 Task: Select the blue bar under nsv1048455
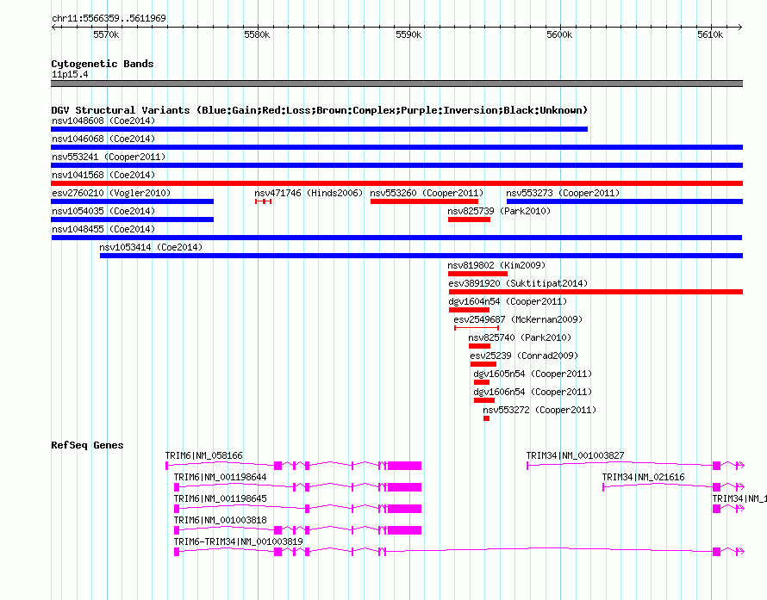(x=396, y=238)
